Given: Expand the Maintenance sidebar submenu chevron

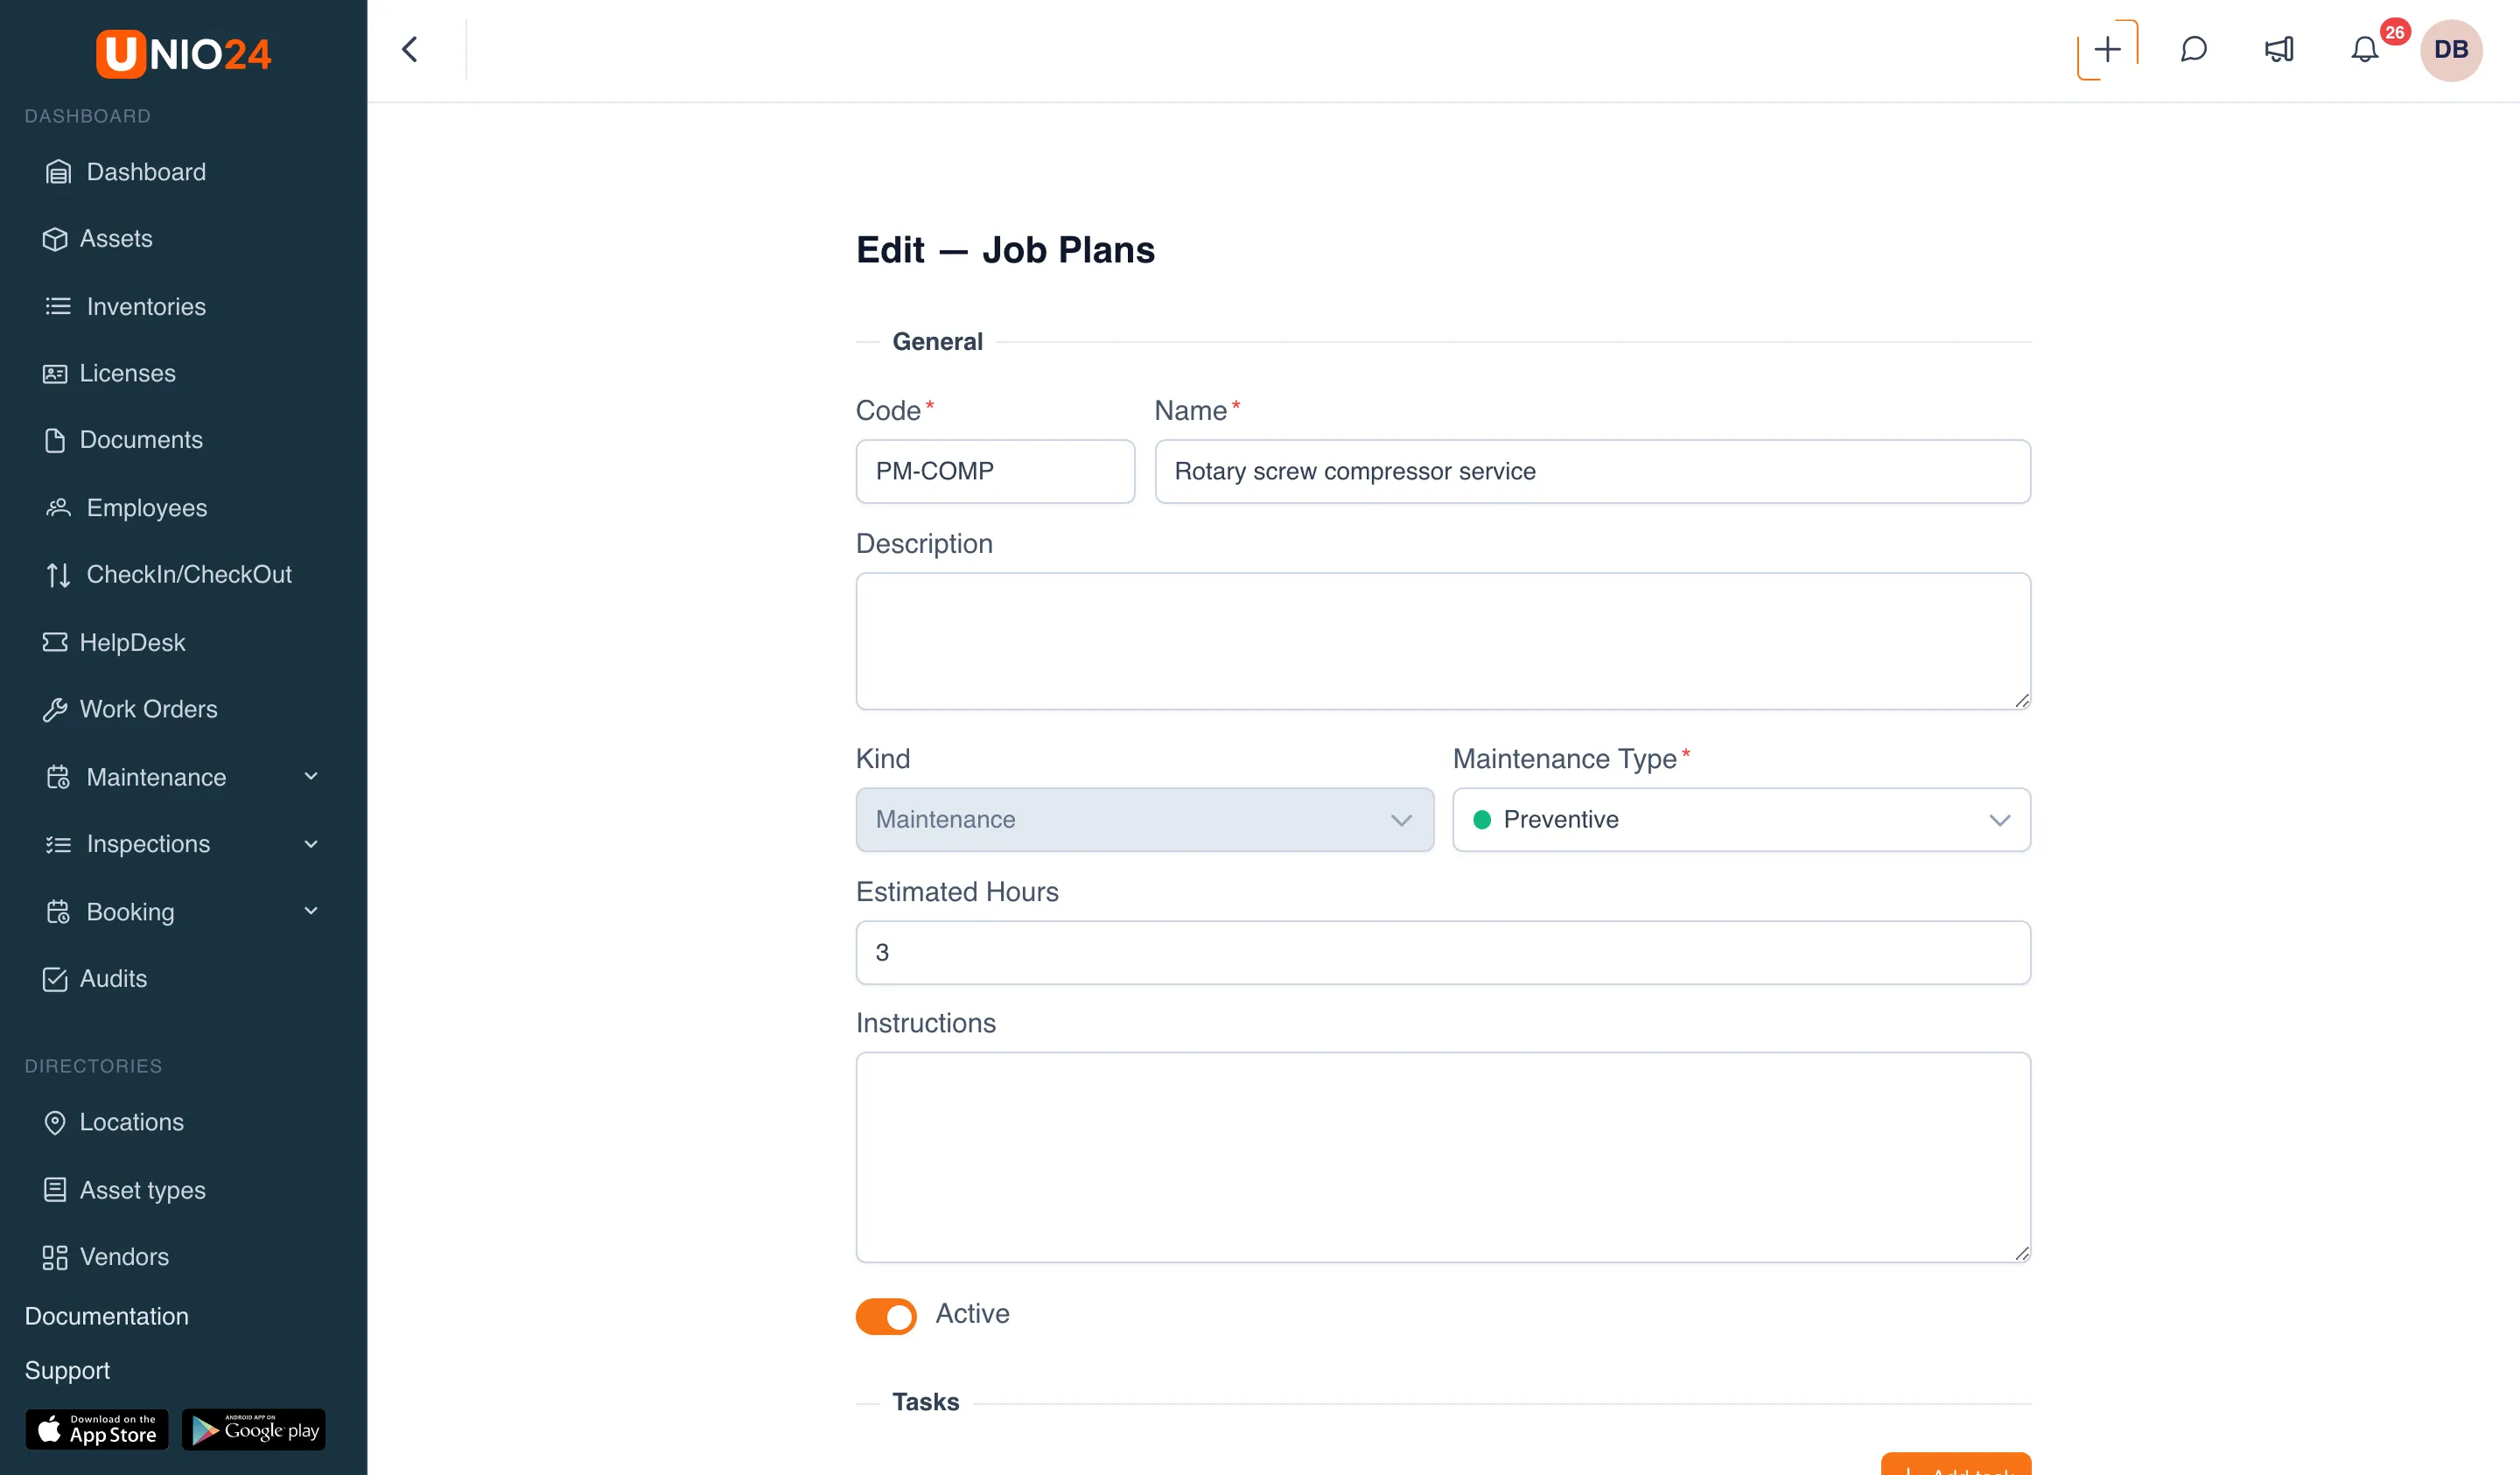Looking at the screenshot, I should (311, 776).
